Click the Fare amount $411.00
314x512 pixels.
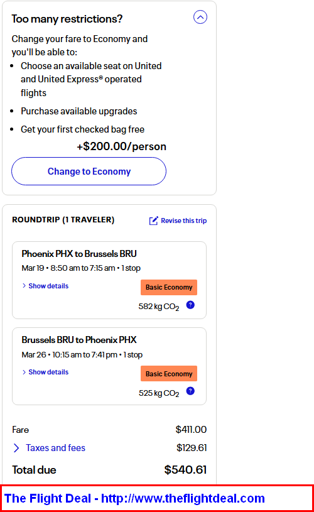click(191, 429)
